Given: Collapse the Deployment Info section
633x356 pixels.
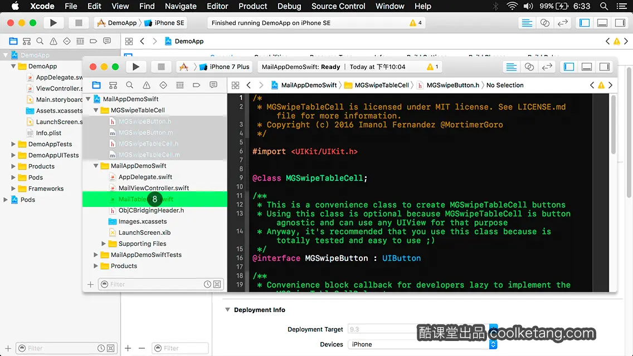Looking at the screenshot, I should pyautogui.click(x=227, y=310).
